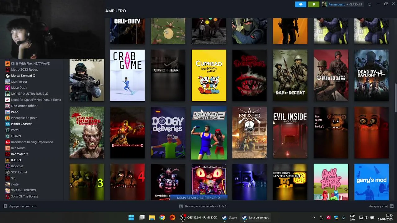Launch Google Chrome from the taskbar

click(162, 217)
